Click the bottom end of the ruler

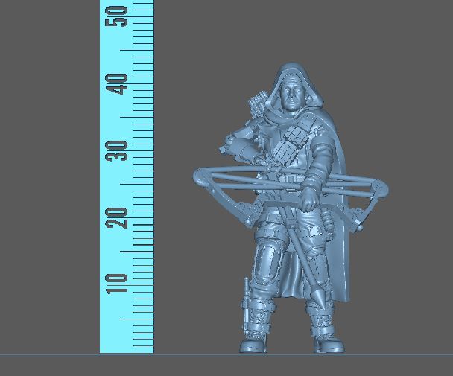(127, 350)
